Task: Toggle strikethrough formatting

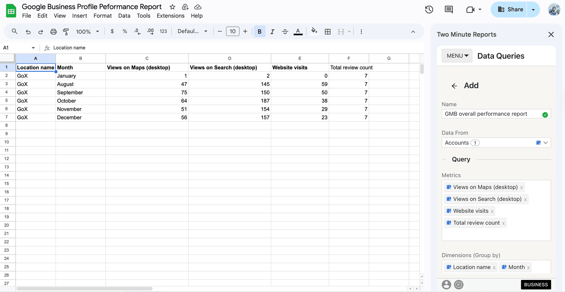Action: pos(285,31)
